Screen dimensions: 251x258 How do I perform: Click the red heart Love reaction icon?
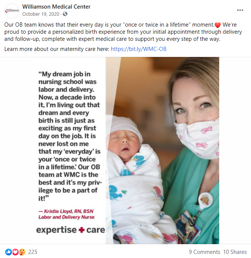pyautogui.click(x=15, y=252)
